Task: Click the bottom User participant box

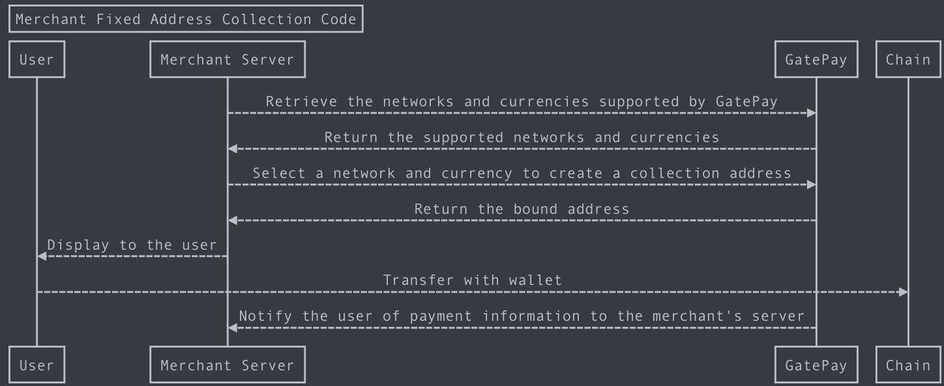Action: point(37,364)
